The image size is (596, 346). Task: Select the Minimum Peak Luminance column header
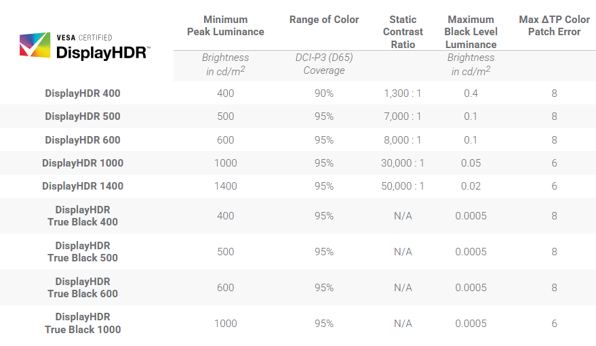click(225, 26)
